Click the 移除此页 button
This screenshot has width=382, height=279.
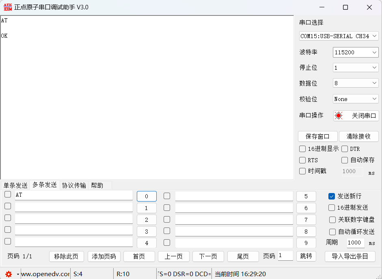(x=67, y=256)
